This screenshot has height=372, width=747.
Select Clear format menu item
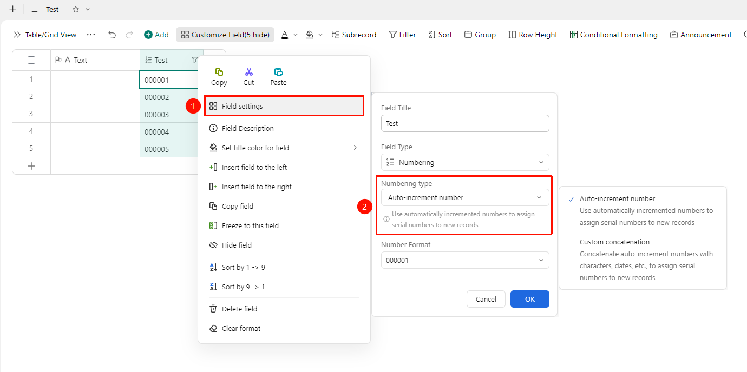click(x=284, y=328)
